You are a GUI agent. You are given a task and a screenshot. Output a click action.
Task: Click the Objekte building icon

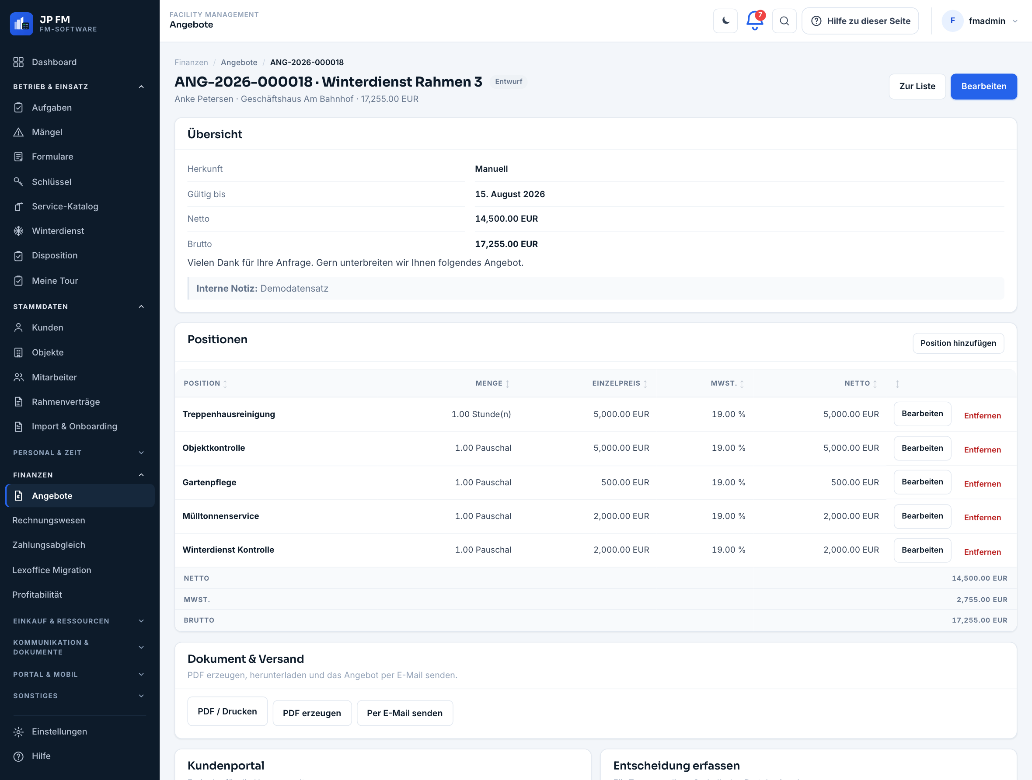pyautogui.click(x=18, y=353)
